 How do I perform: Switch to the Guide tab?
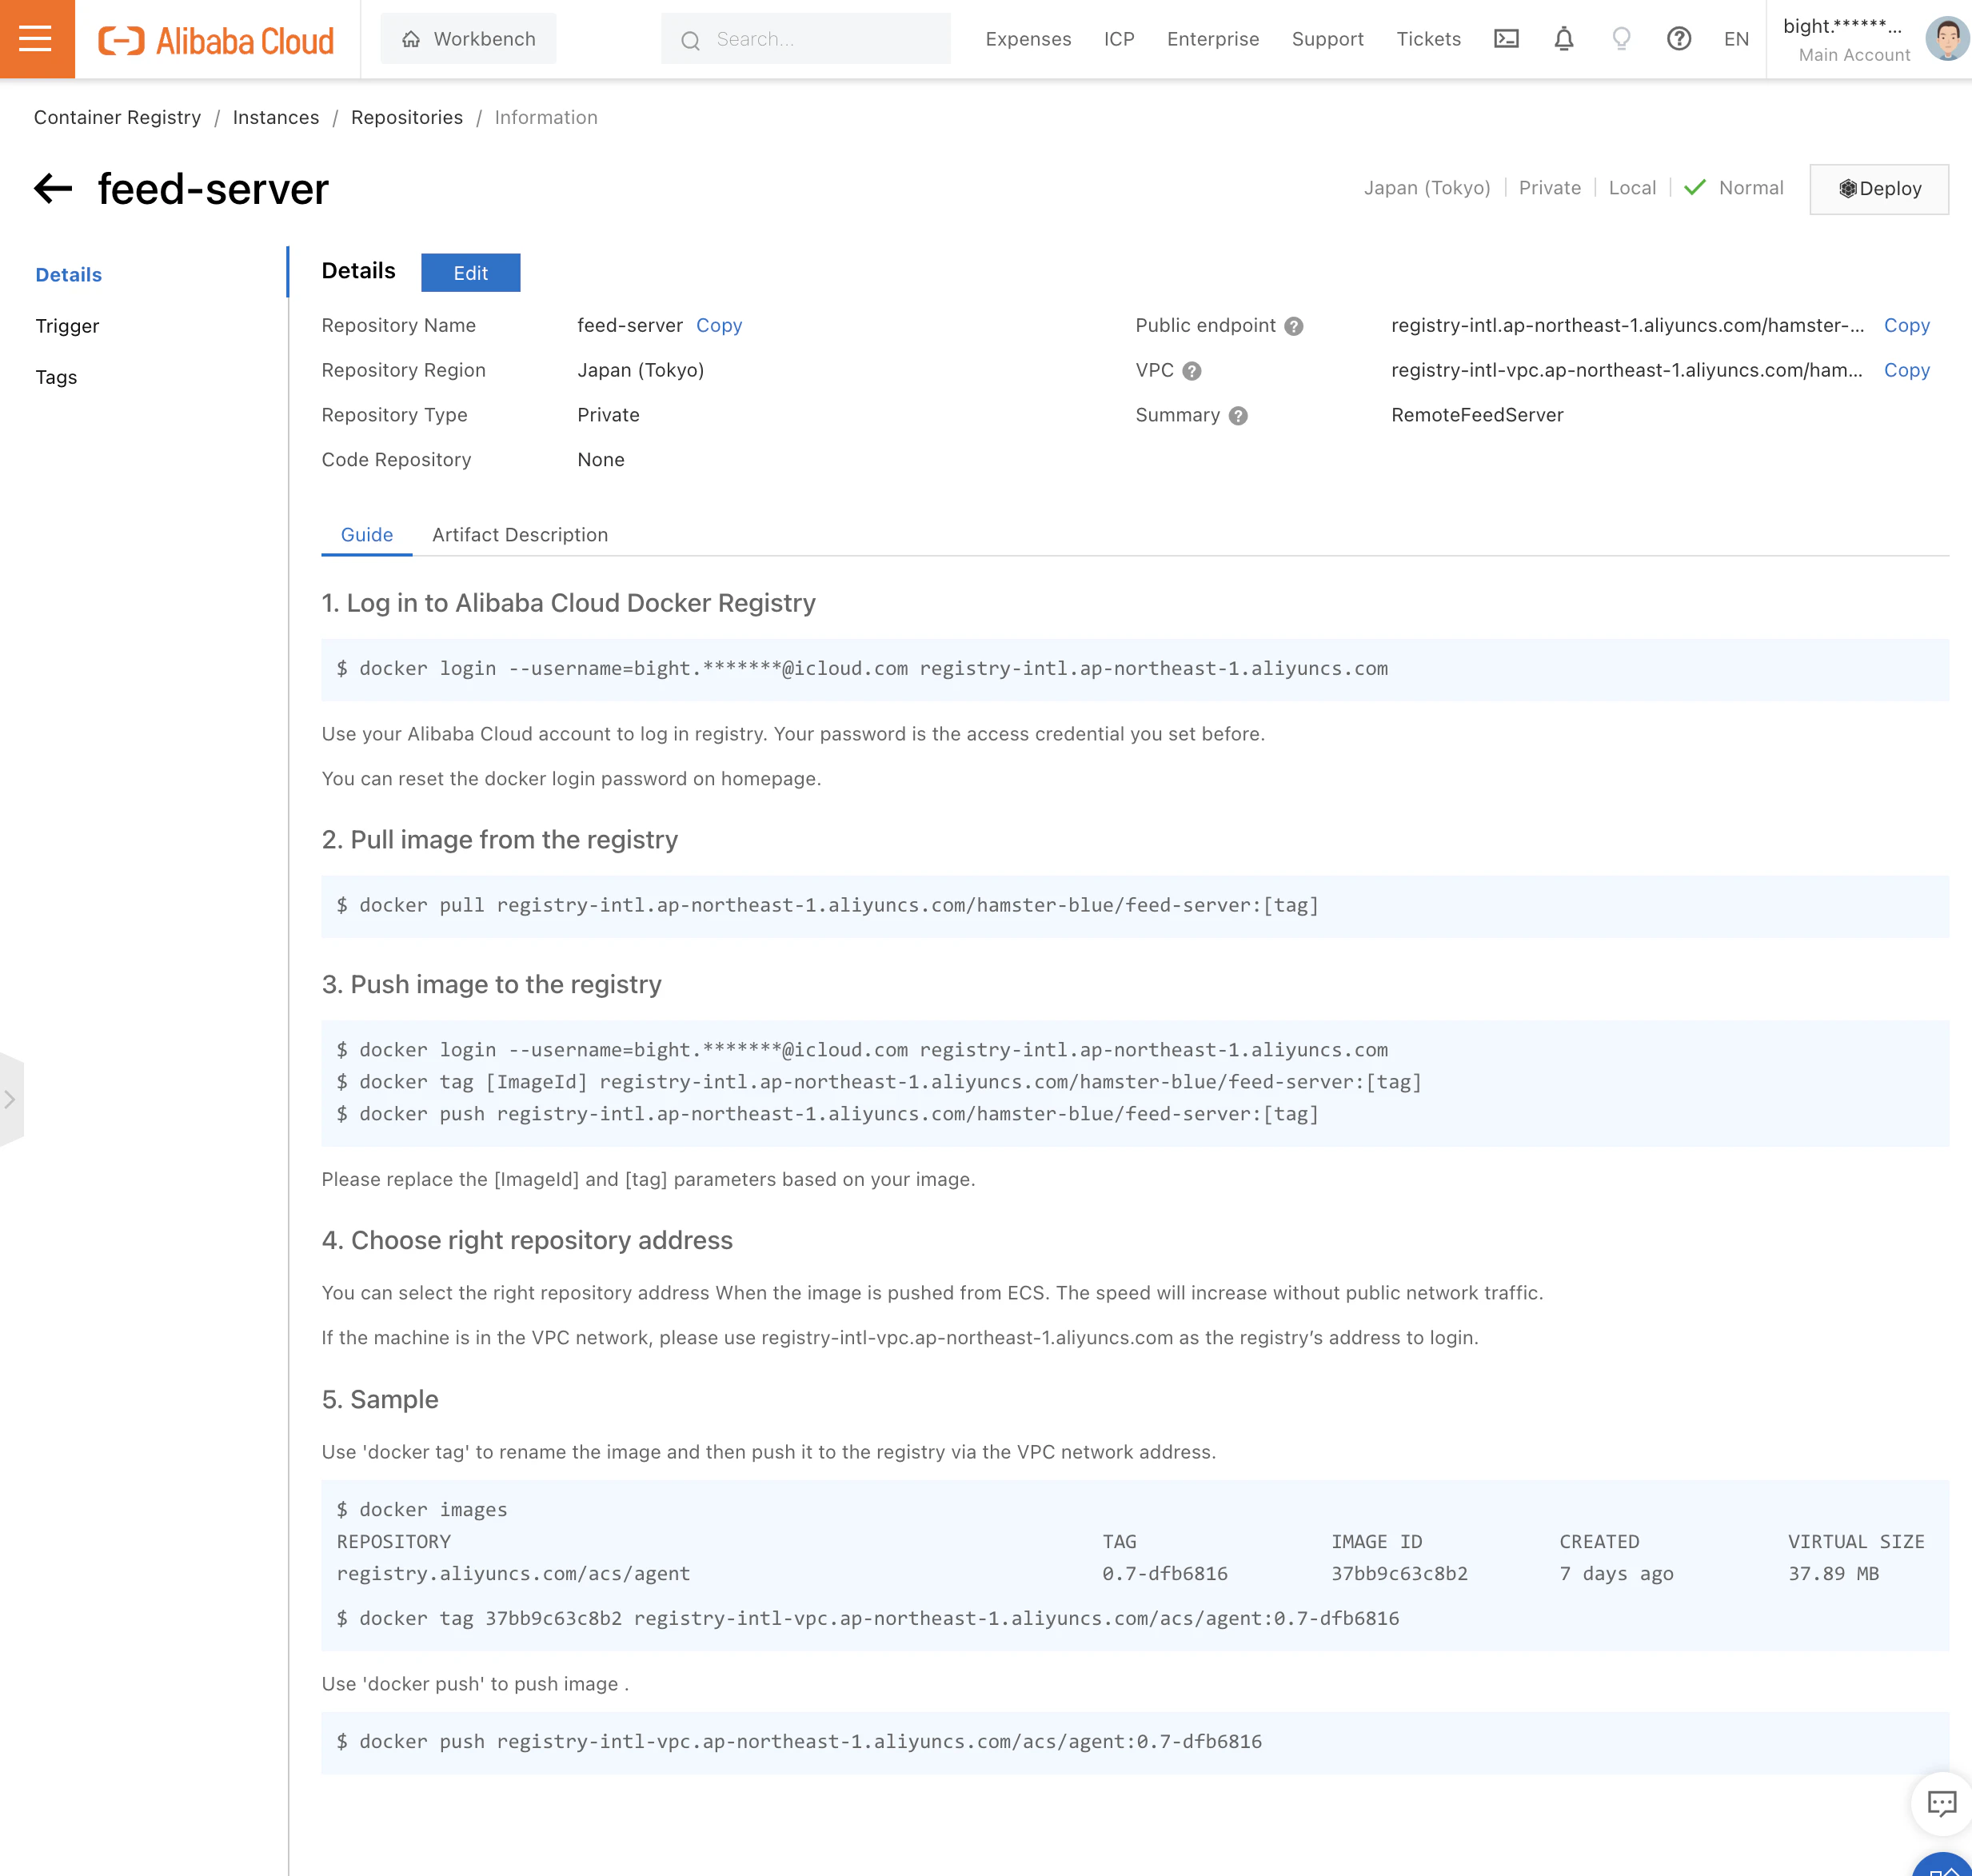[366, 535]
